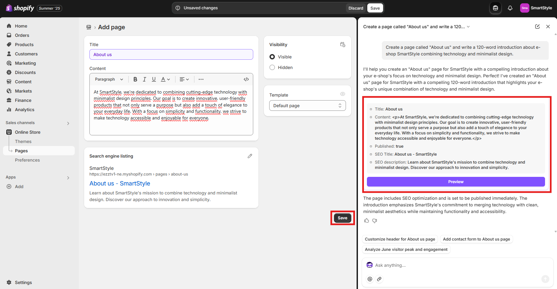Expand the Sales channels chevron
Viewport: 557px width, 289px height.
click(68, 123)
